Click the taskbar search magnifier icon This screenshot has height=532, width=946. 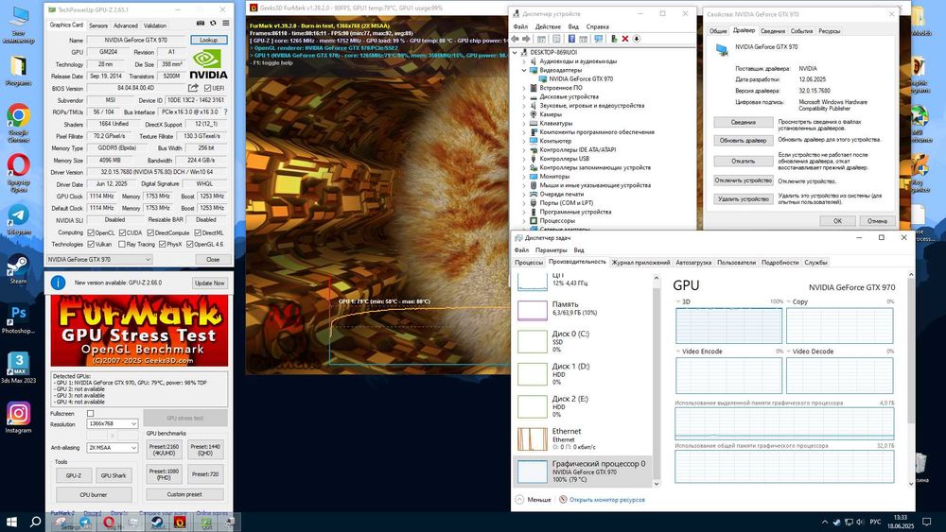(36, 522)
